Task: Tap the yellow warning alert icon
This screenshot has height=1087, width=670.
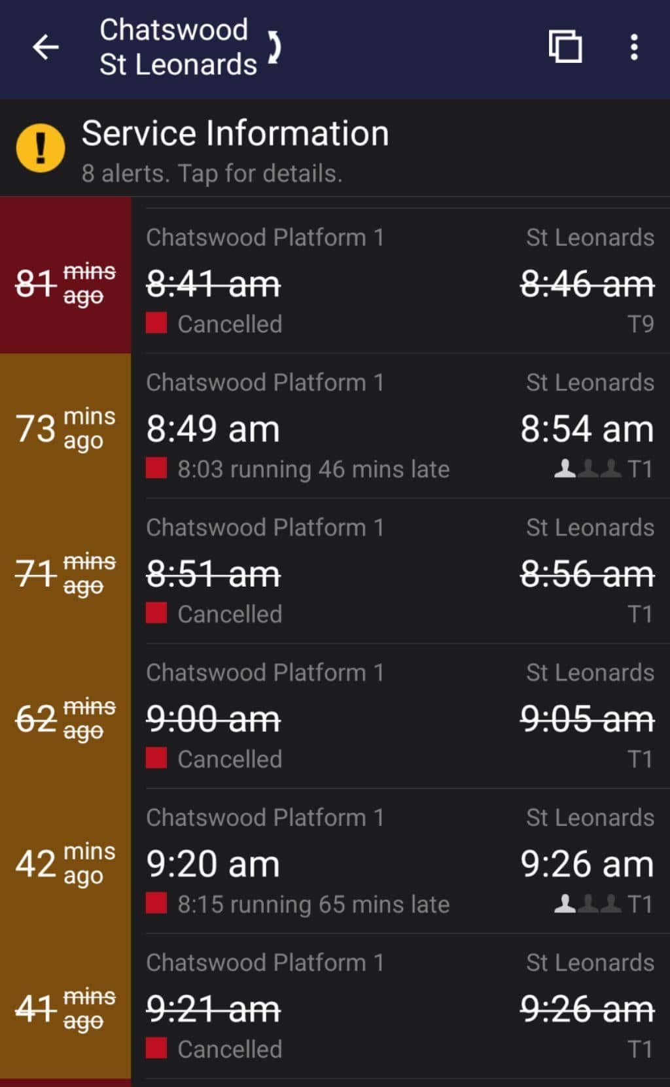Action: pos(41,148)
